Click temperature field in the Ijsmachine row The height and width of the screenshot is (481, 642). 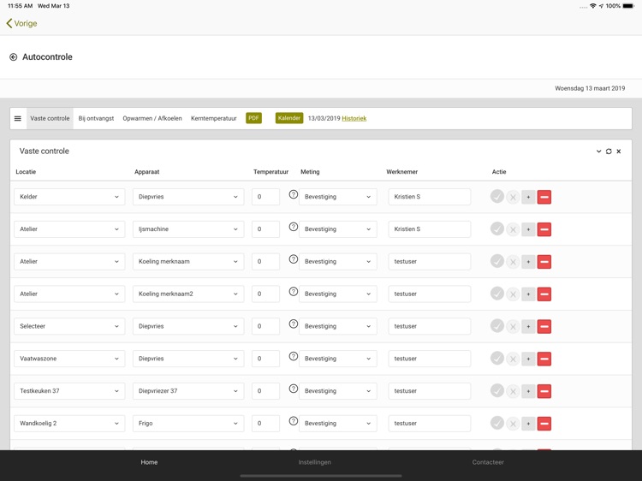[265, 229]
